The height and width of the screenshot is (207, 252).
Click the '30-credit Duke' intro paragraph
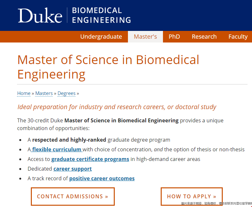(120, 124)
